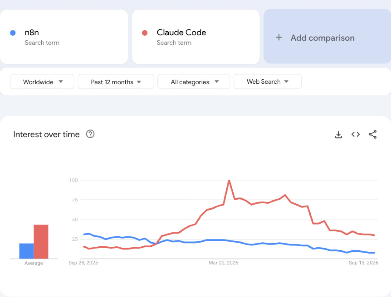Open the Past 12 months time range dropdown
391x297 pixels.
[116, 82]
